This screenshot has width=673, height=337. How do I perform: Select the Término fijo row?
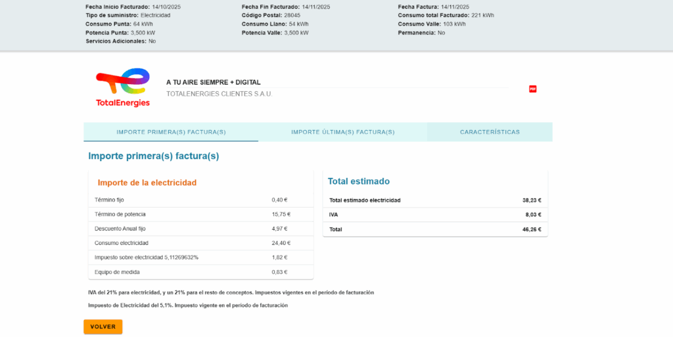[x=200, y=200]
